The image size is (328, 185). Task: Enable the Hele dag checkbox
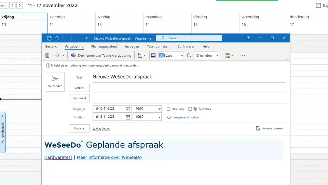168,109
